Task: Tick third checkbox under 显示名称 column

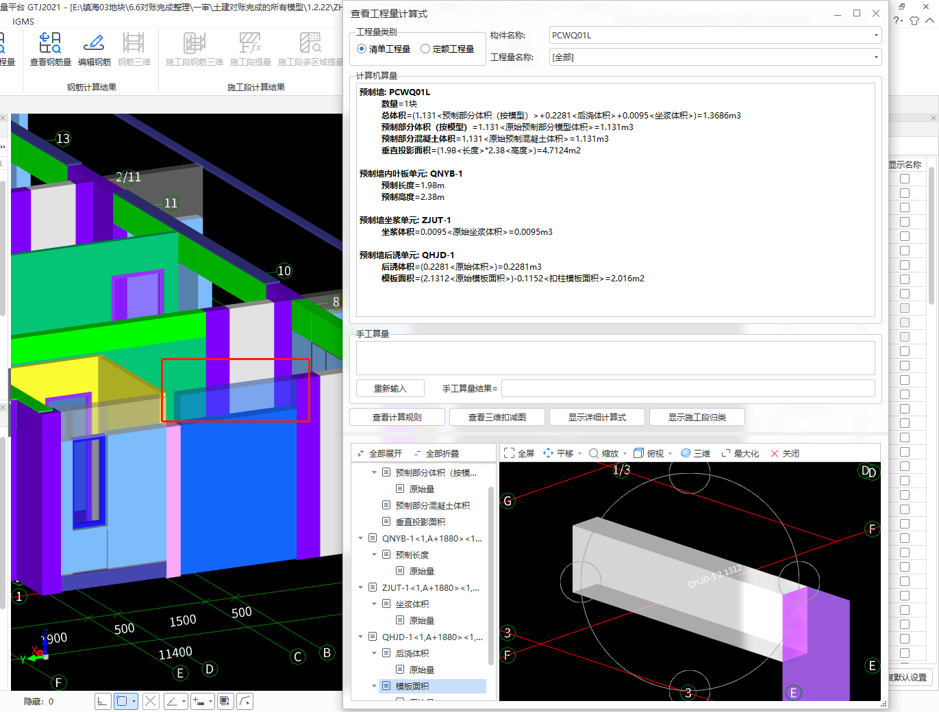Action: (x=905, y=207)
